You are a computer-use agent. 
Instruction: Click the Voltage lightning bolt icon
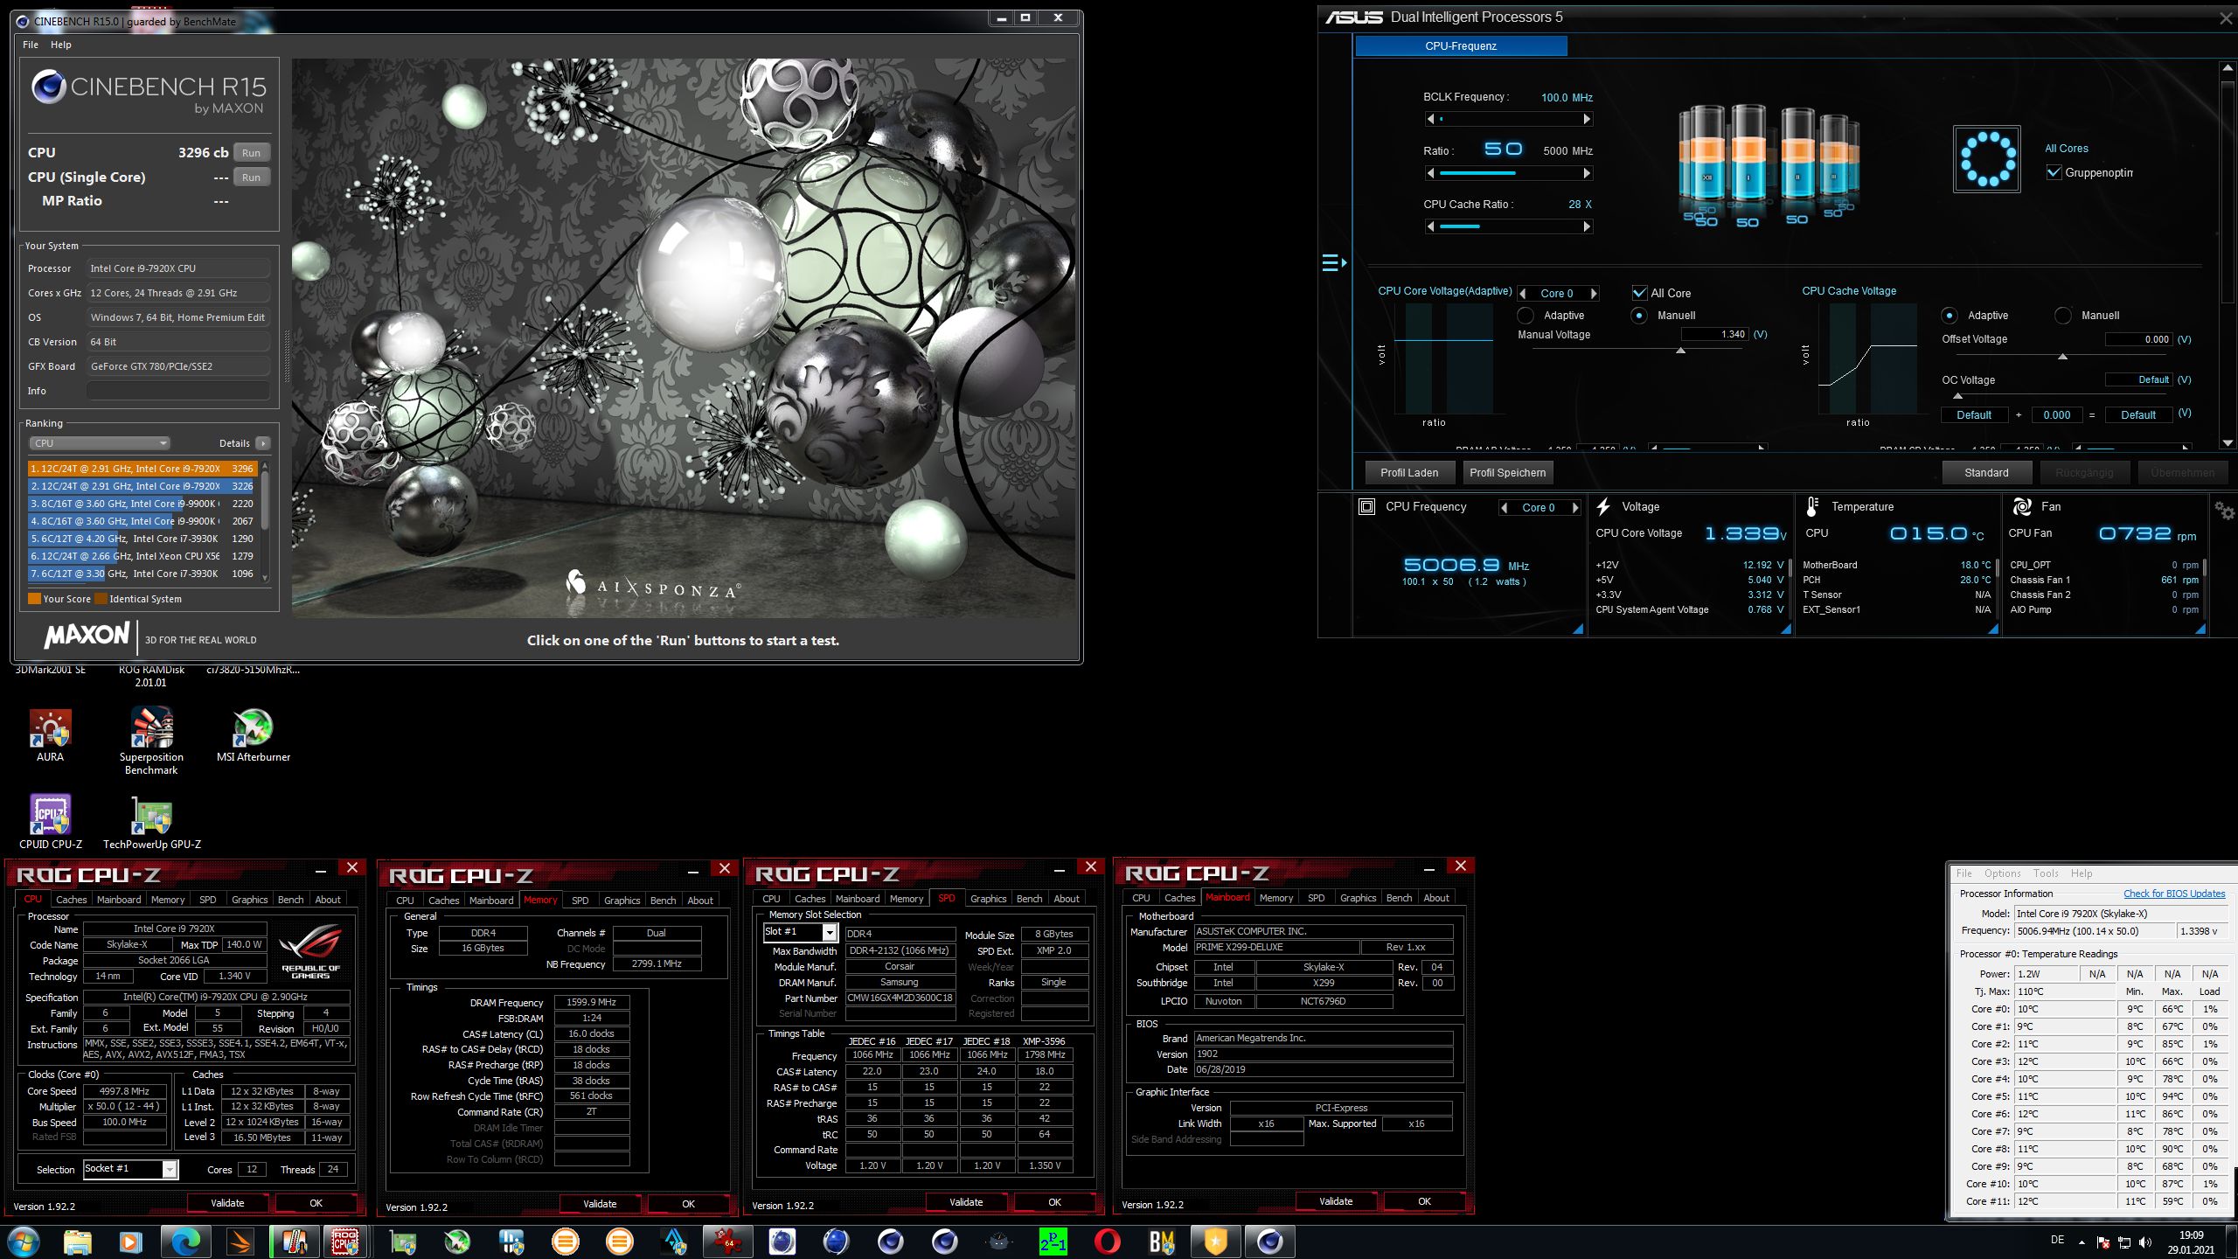pos(1603,506)
